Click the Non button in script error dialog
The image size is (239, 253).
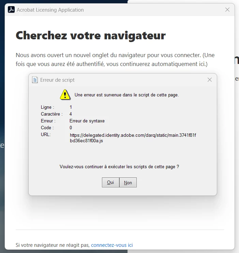[128, 183]
